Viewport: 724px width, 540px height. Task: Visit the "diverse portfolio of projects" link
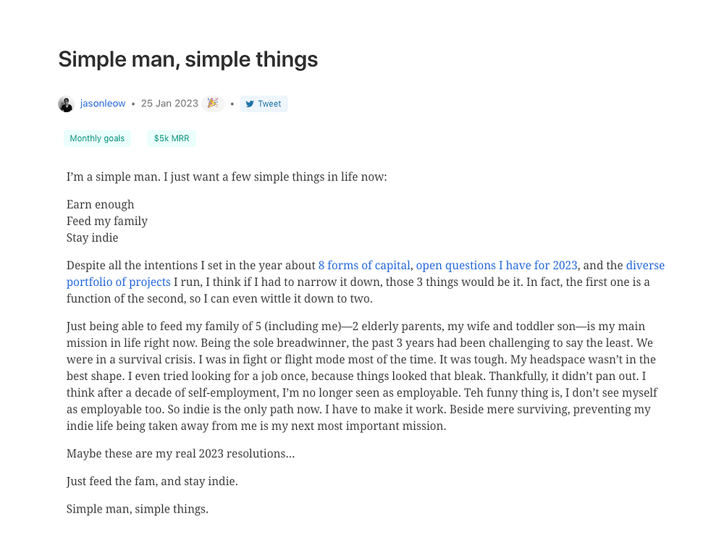(x=119, y=282)
